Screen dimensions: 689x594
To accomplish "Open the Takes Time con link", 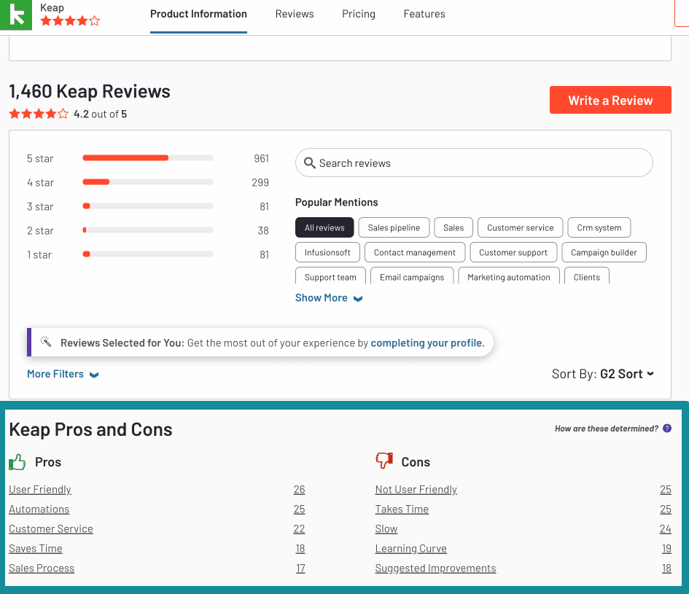I will 402,509.
